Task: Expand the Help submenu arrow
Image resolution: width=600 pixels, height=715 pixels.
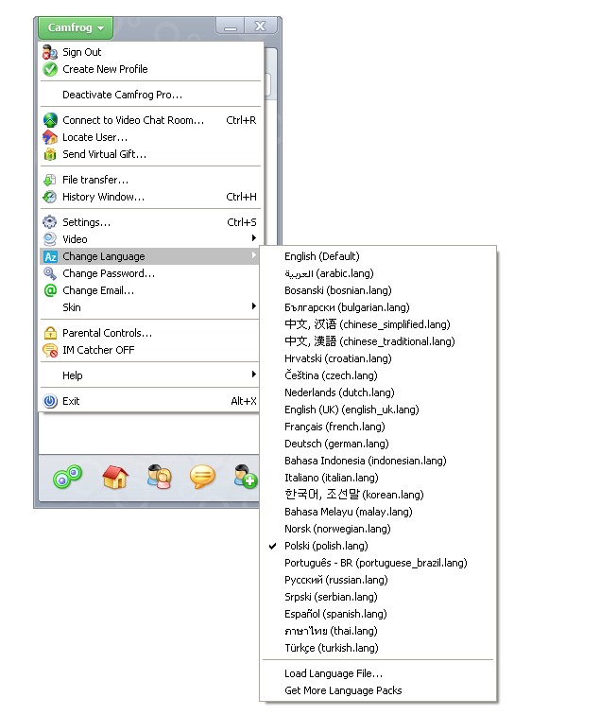Action: [254, 375]
